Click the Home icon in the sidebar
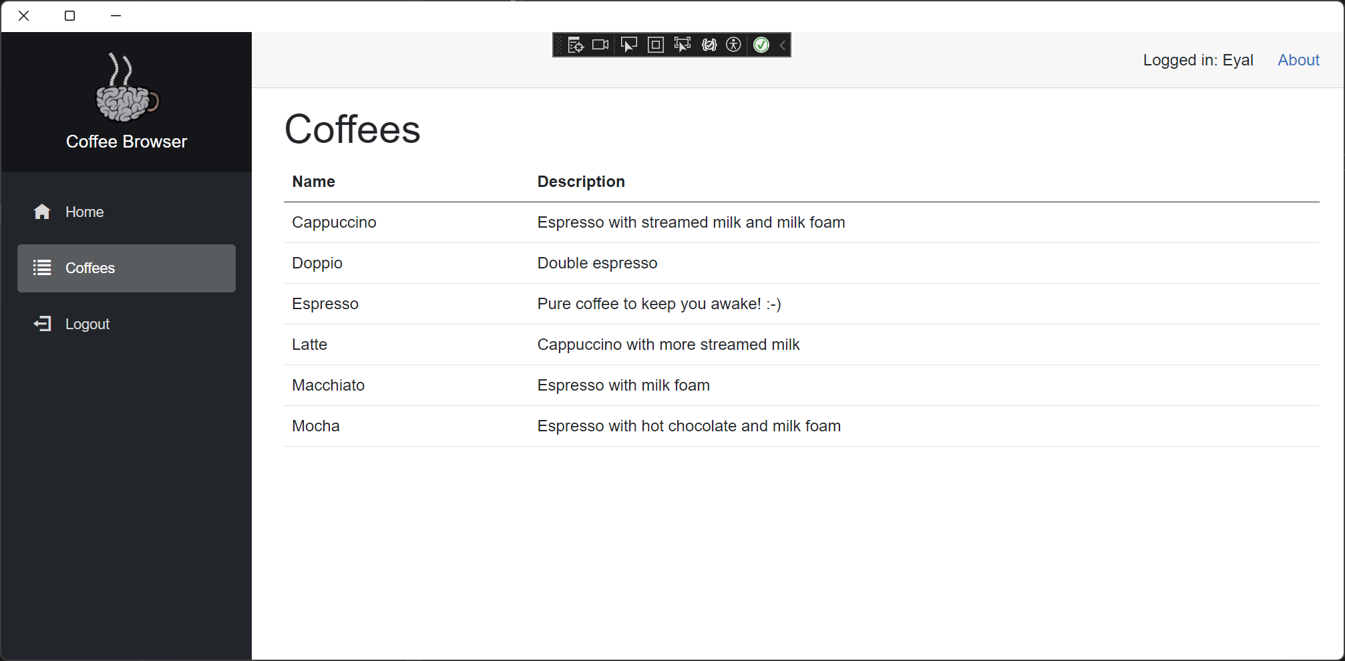Screen dimensions: 1345x661 (42, 212)
